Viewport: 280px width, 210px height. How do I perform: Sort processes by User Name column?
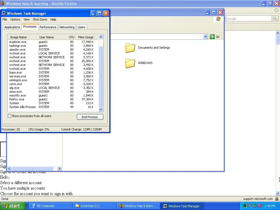(x=52, y=37)
